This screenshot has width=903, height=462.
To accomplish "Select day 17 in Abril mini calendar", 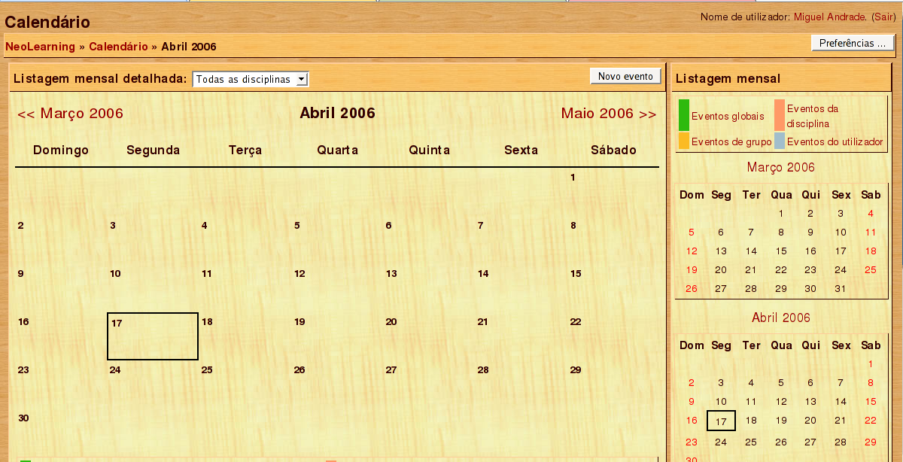I will tap(721, 421).
